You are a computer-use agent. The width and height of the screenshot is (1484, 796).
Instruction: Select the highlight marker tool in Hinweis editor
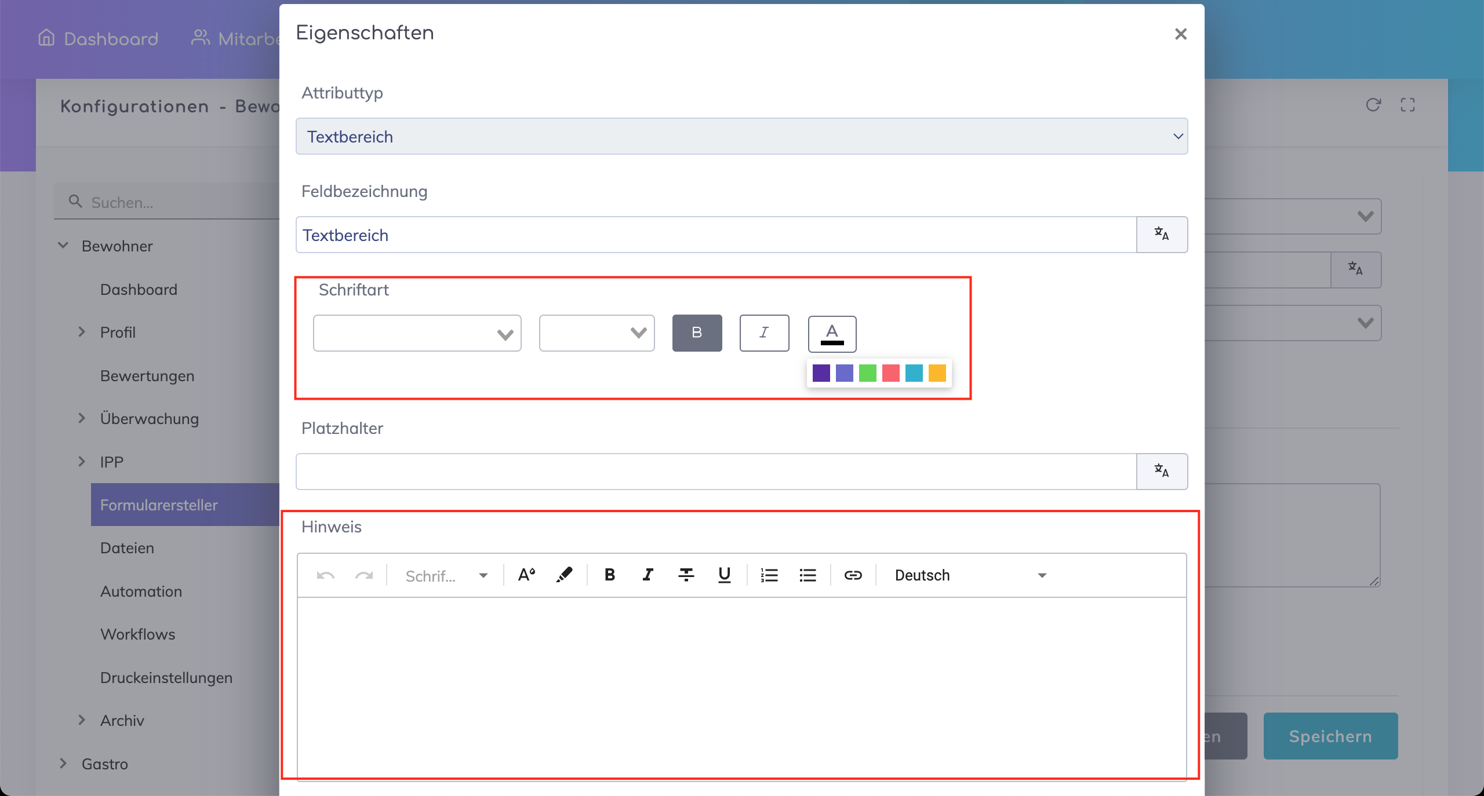(564, 575)
